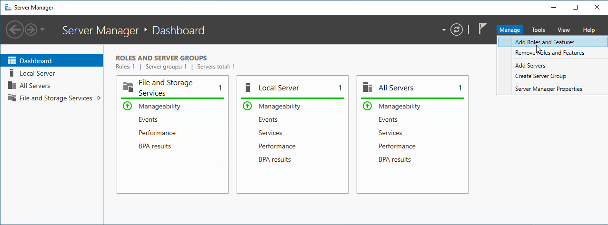Open dropdown arrow left of refresh icon

pos(444,29)
